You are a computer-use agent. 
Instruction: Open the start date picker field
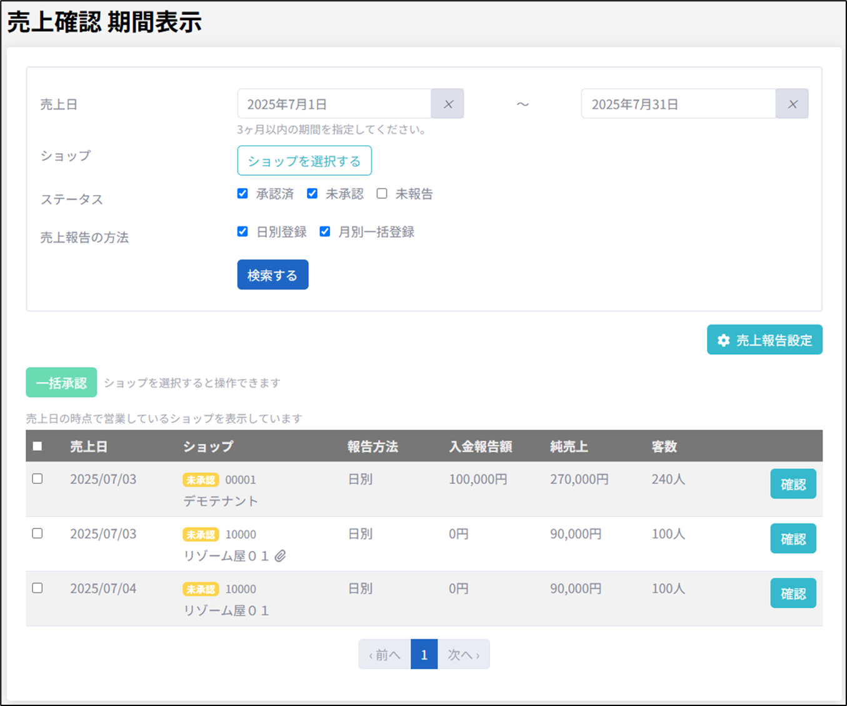(x=334, y=104)
